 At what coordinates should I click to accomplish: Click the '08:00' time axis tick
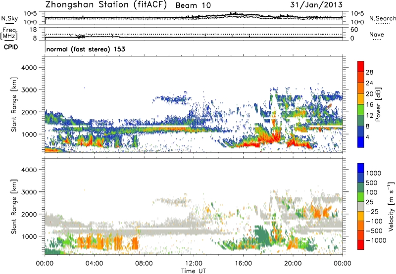pyautogui.click(x=144, y=264)
